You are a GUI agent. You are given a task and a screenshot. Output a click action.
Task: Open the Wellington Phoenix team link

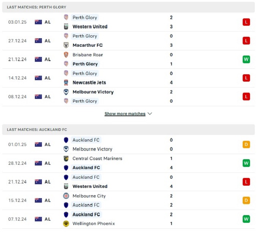[94, 224]
